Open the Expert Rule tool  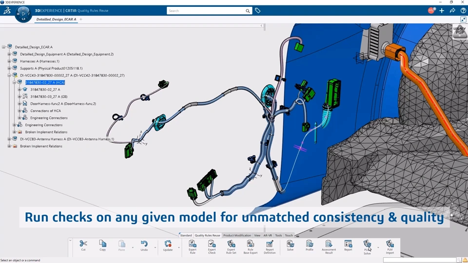pos(193,247)
